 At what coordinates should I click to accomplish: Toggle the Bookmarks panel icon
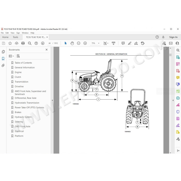click(x=3, y=59)
